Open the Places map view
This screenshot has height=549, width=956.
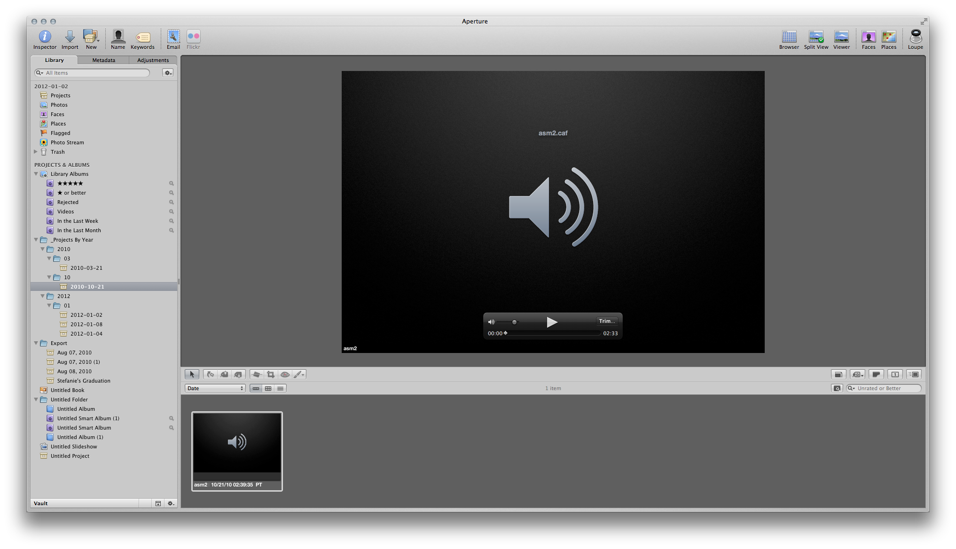888,37
